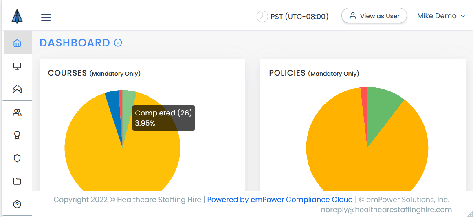This screenshot has height=217, width=473.
Task: Open the users group sidebar icon
Action: pos(17,113)
